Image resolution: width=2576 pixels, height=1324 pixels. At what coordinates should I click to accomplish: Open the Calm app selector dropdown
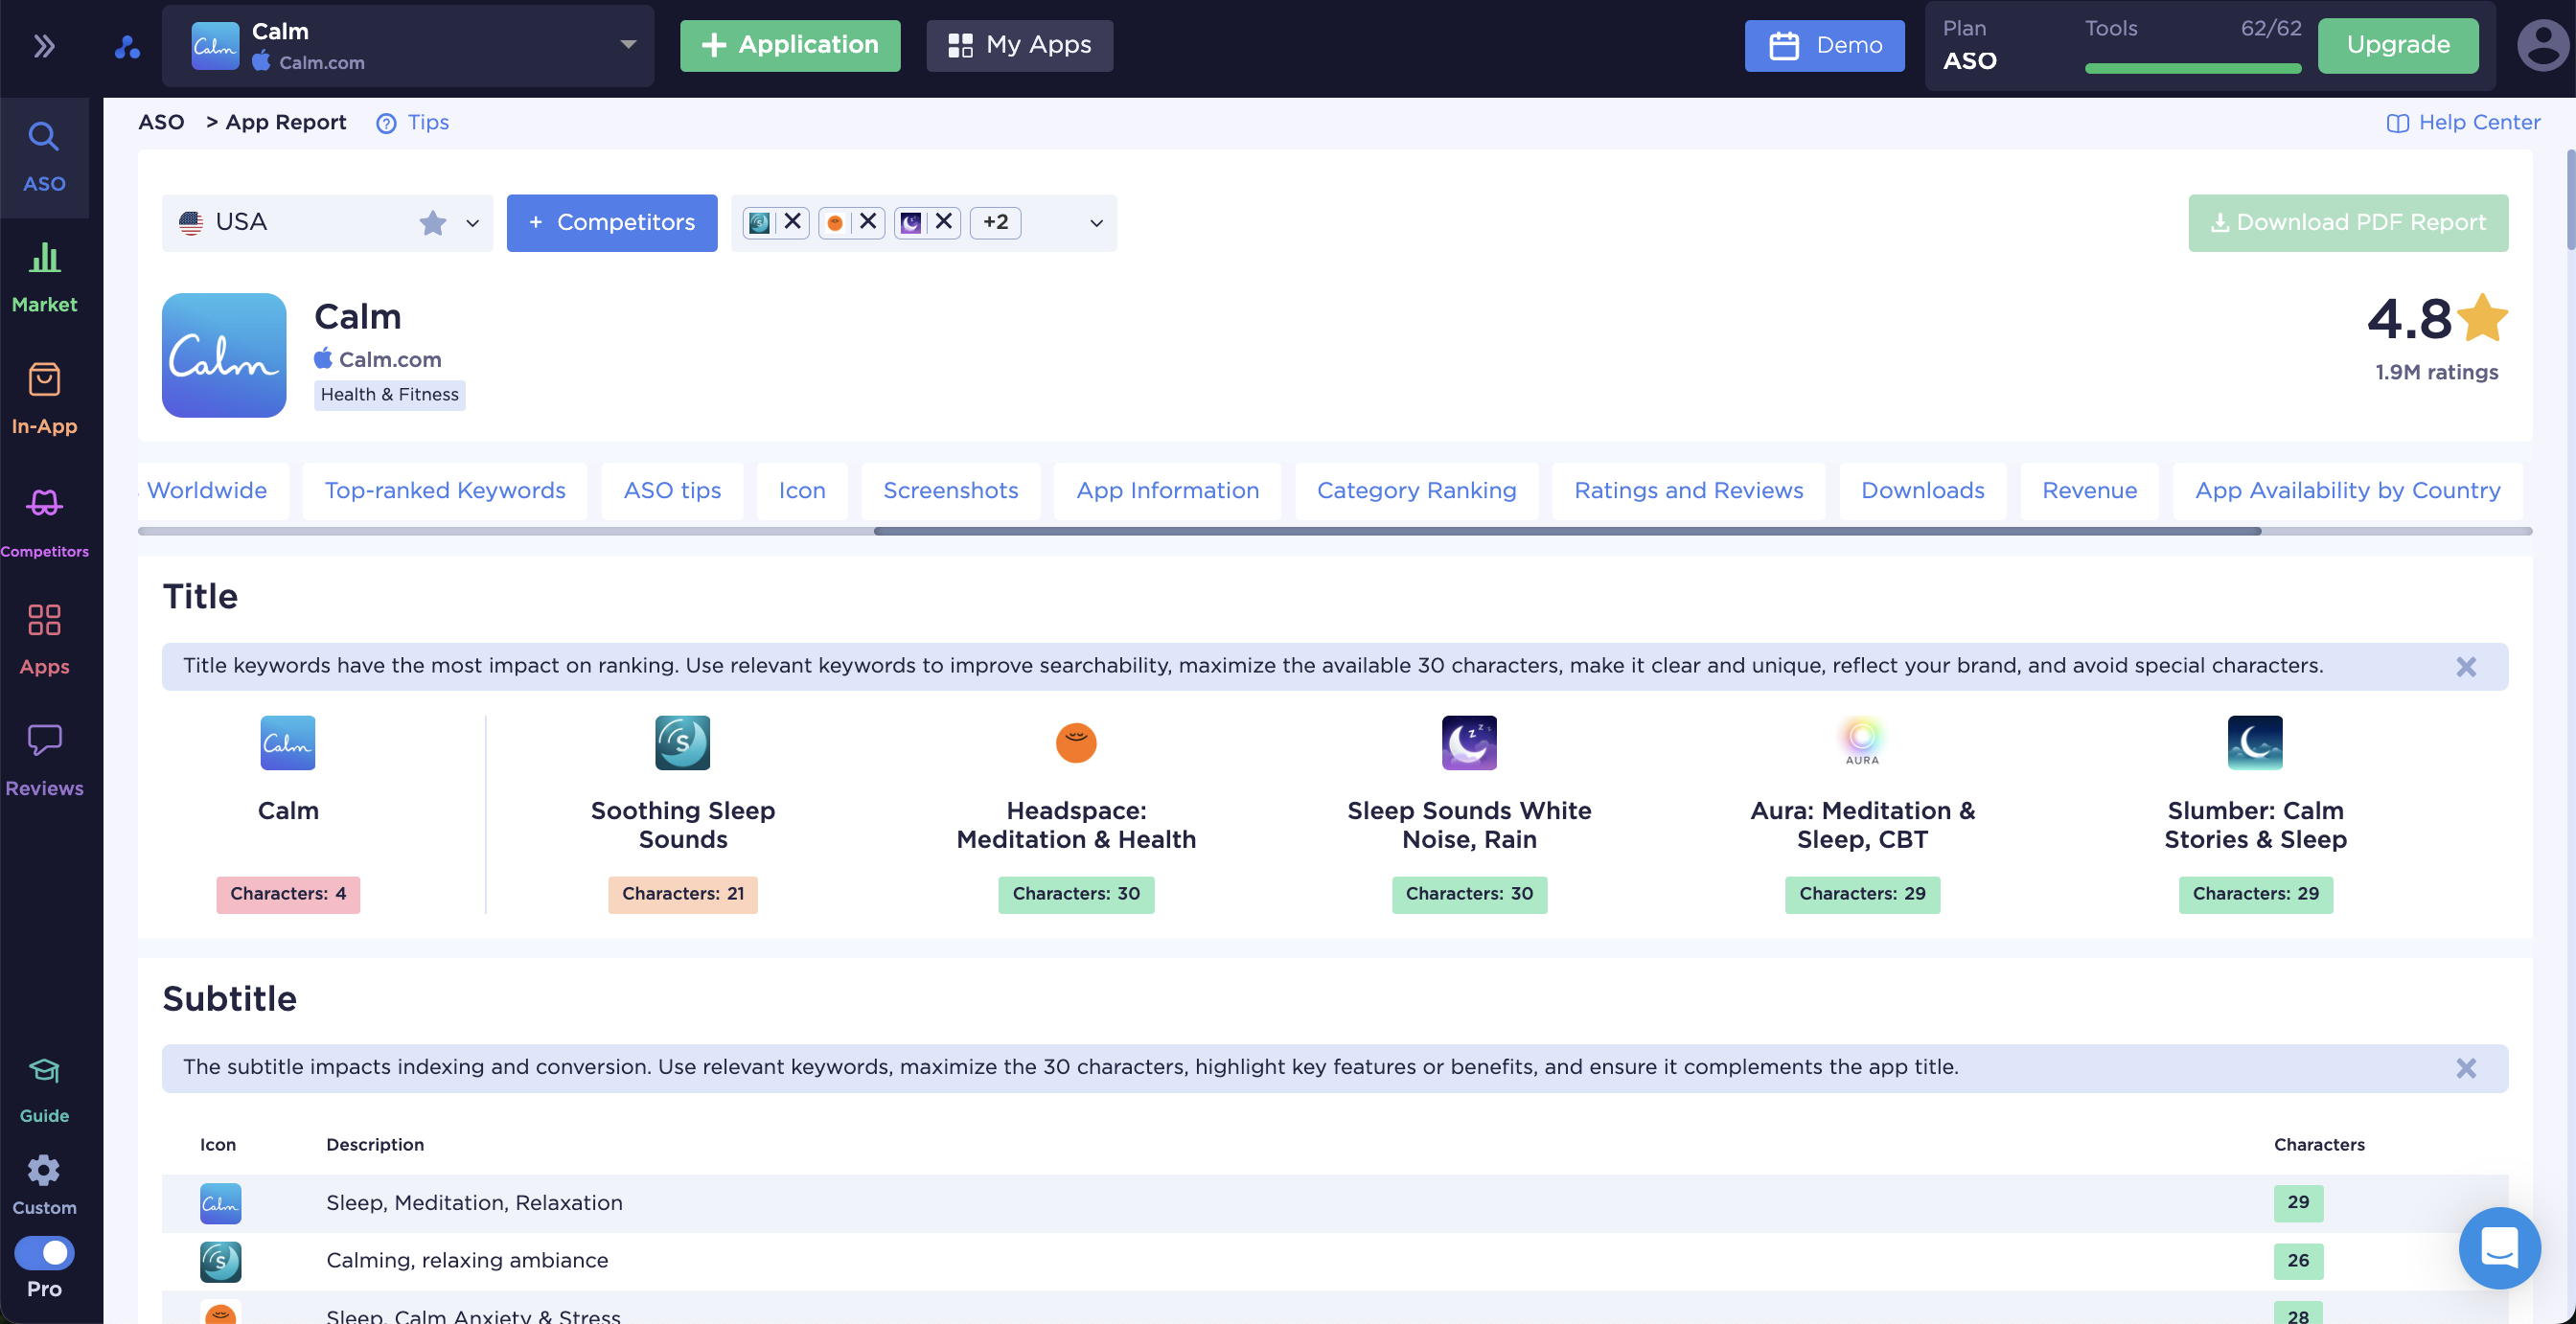tap(408, 46)
